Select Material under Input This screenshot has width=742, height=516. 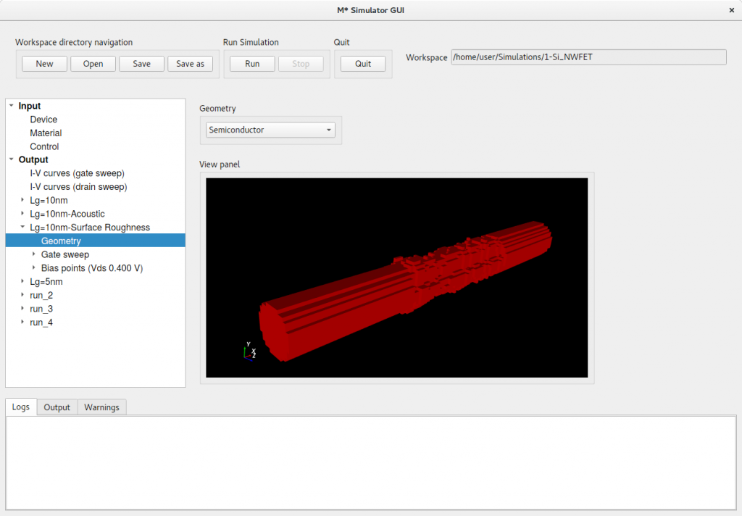[x=46, y=133]
